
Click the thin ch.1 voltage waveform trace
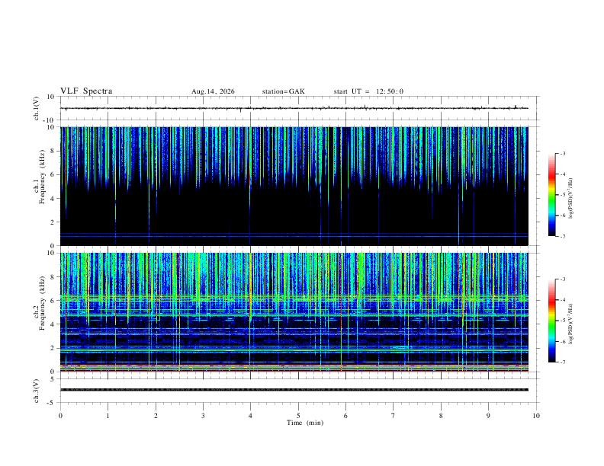point(294,108)
